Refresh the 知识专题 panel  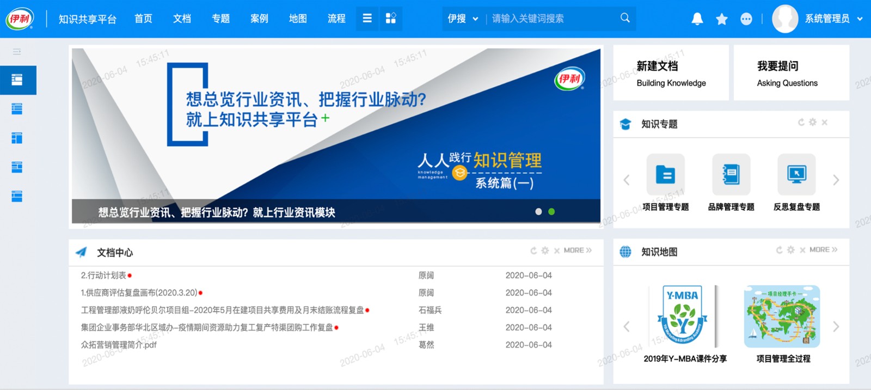coord(801,123)
